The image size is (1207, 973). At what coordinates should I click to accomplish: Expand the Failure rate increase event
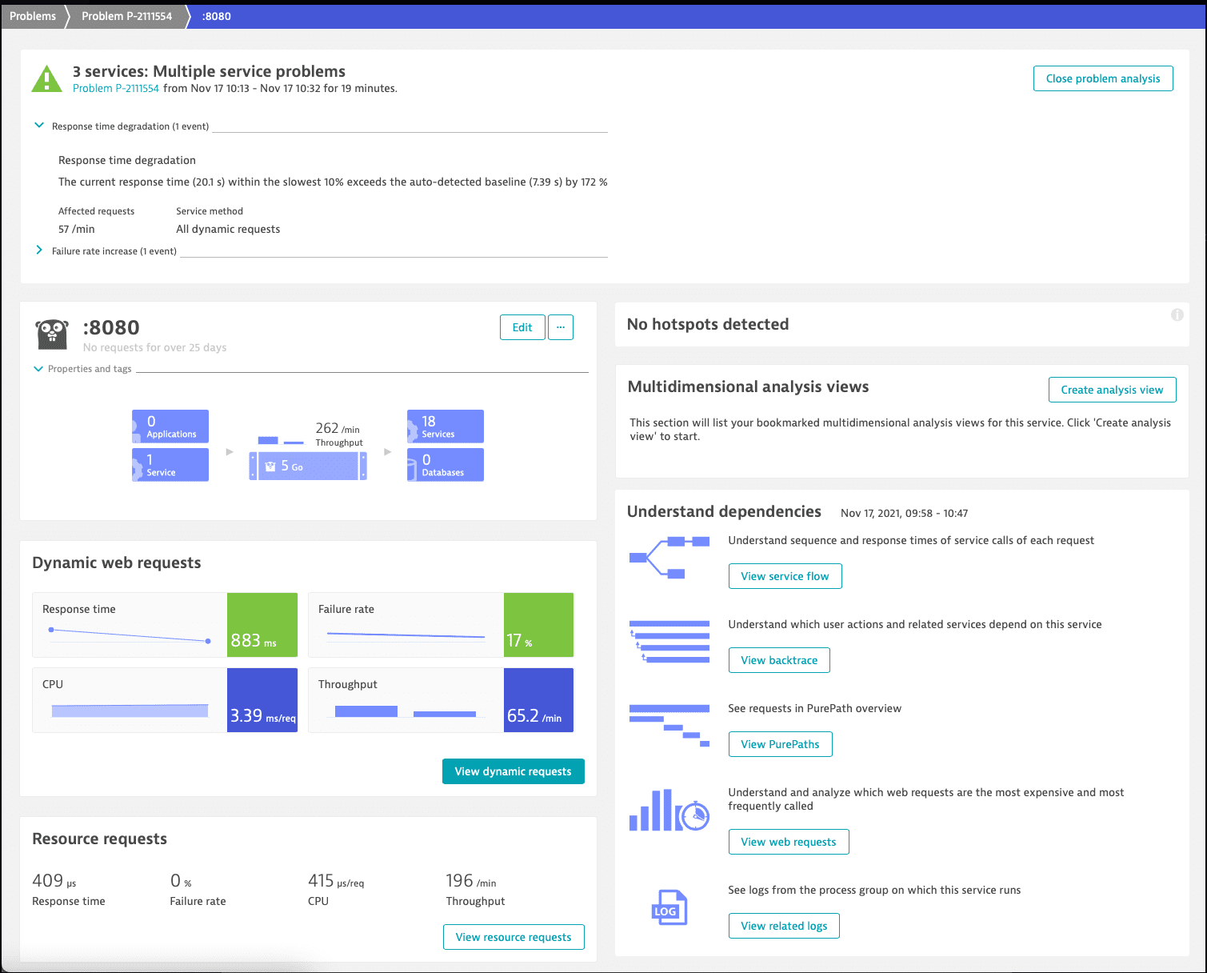coord(39,250)
